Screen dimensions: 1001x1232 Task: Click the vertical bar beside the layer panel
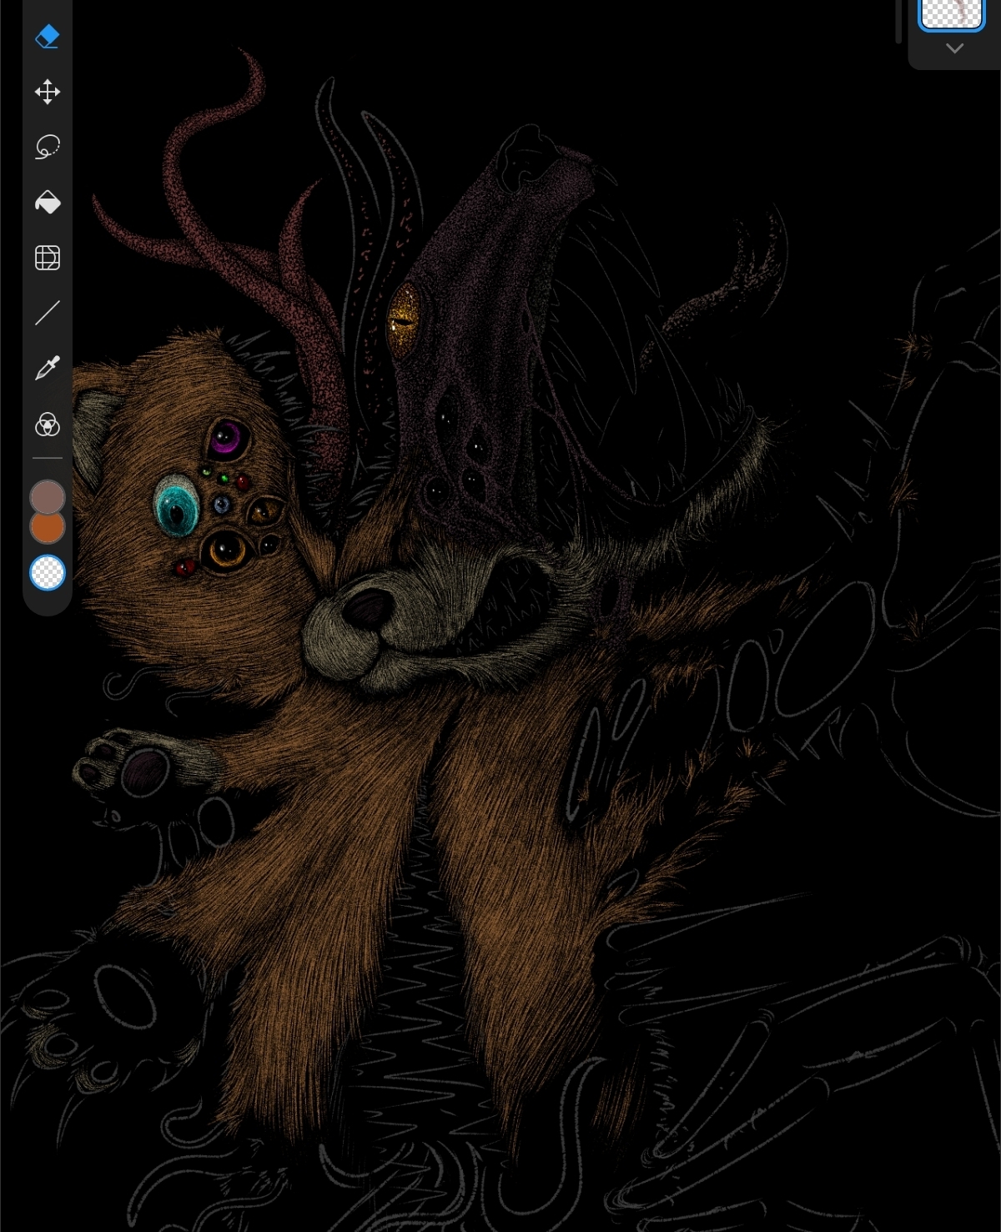pos(898,21)
